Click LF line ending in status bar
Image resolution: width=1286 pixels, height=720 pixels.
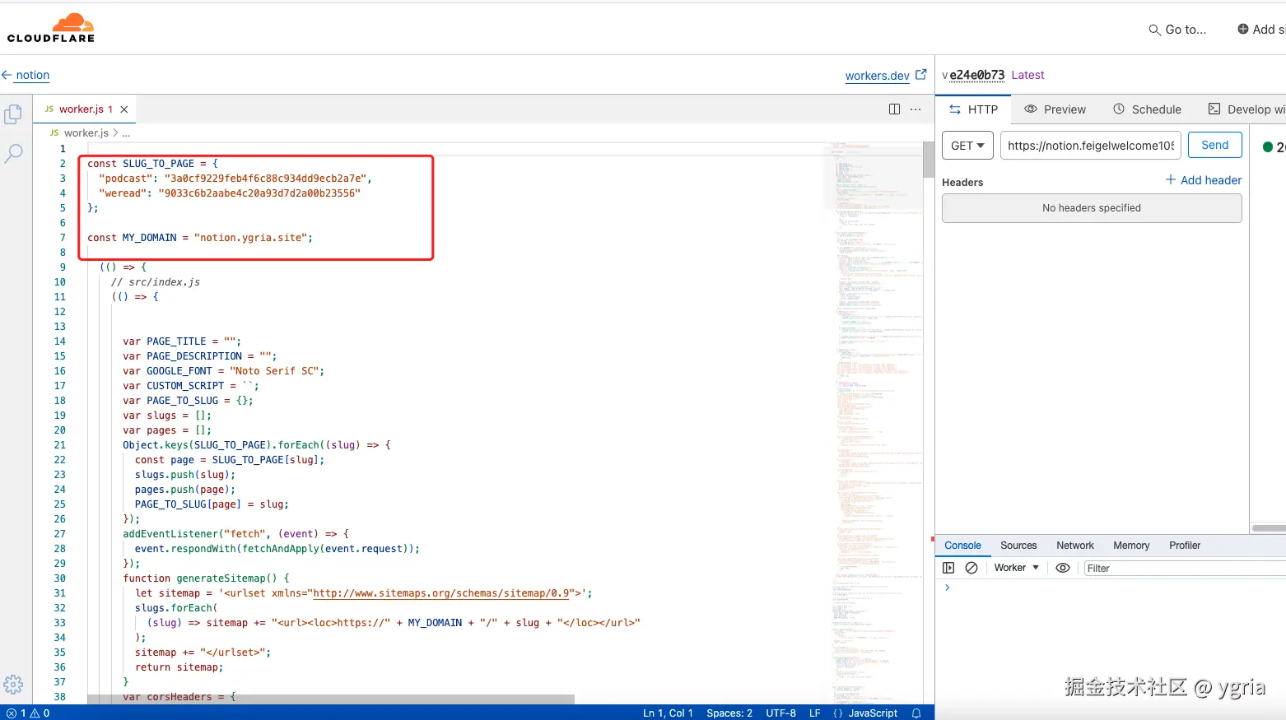[x=814, y=713]
